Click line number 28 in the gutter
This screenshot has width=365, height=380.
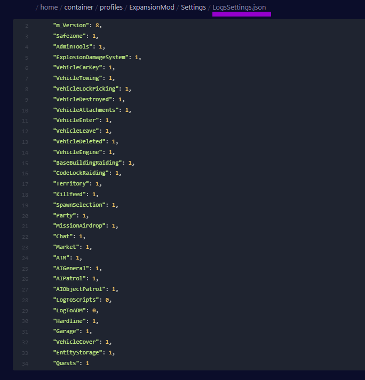pos(26,300)
